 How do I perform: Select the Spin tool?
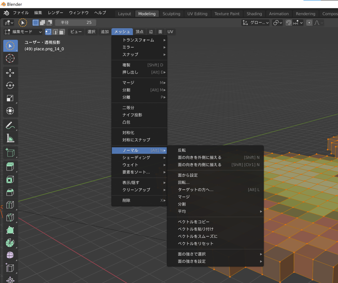point(10,243)
